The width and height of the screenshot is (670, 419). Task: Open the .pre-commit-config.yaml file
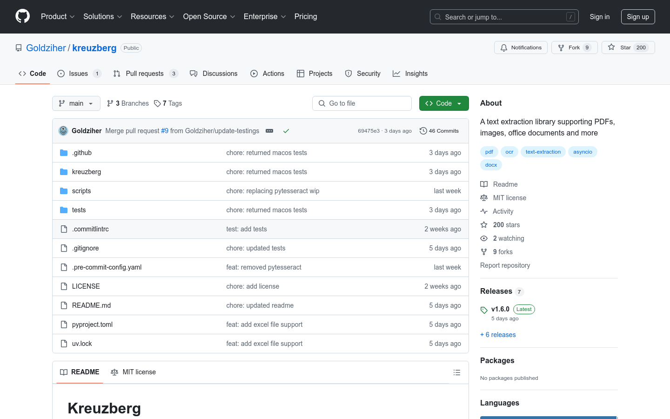107,267
